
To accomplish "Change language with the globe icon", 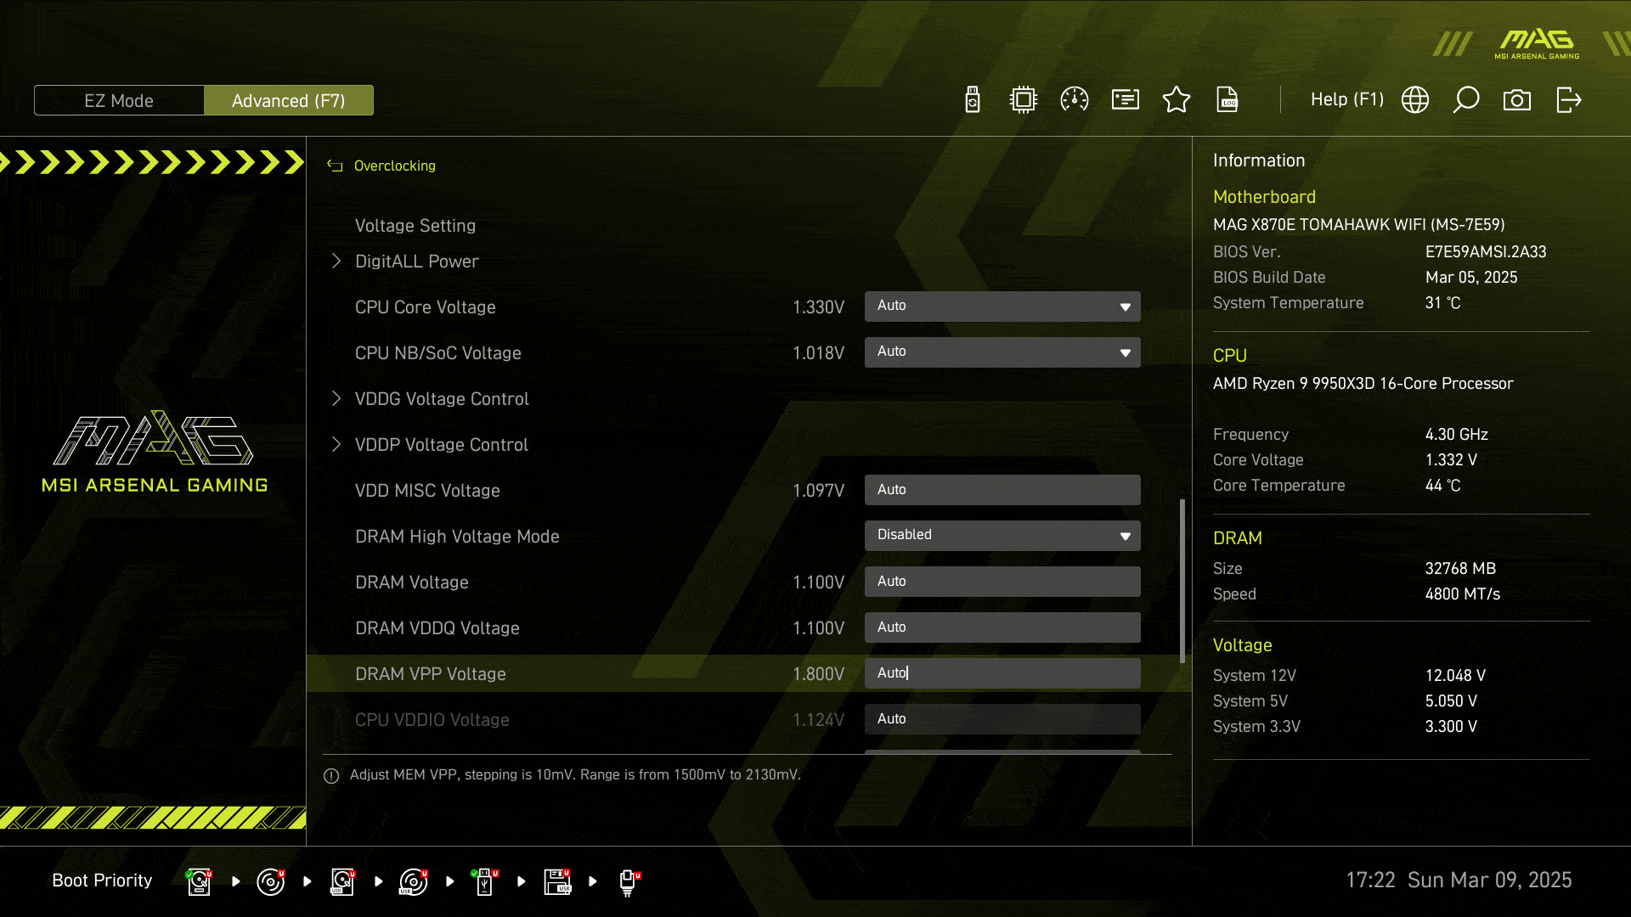I will (1415, 100).
